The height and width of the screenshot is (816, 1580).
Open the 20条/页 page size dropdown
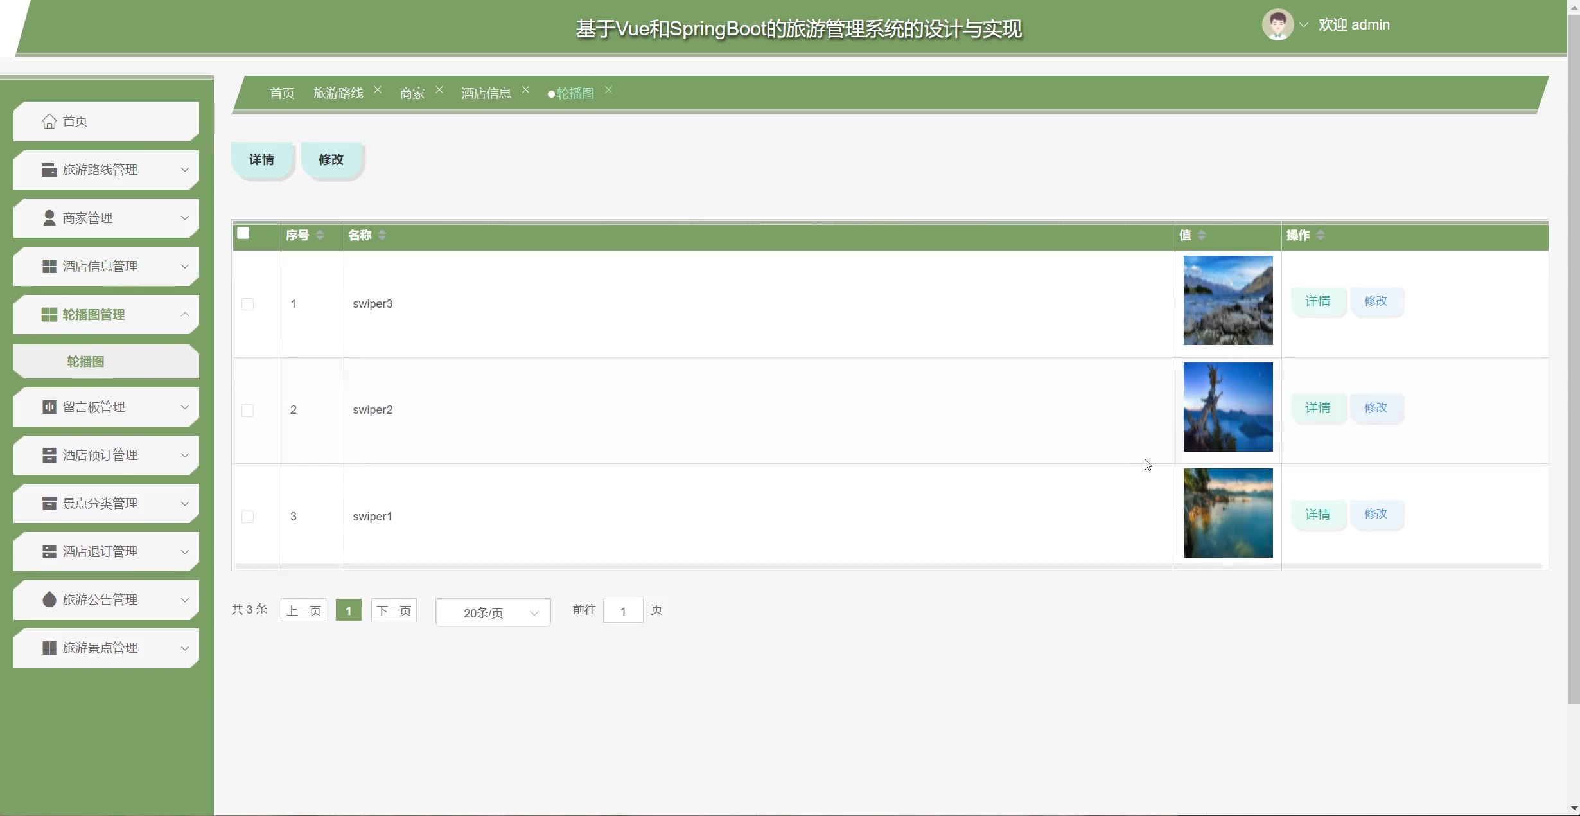pyautogui.click(x=493, y=612)
